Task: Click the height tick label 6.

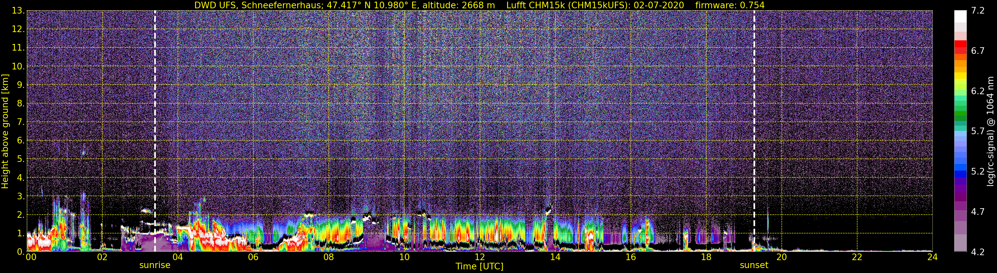Action: [20, 141]
